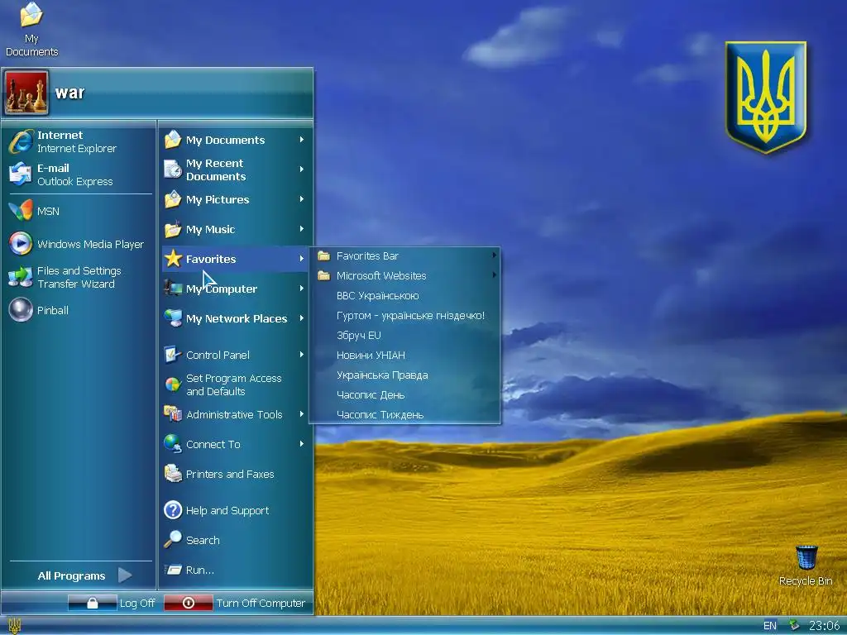Launch Outlook Express E-mail icon
The height and width of the screenshot is (635, 847).
[x=21, y=174]
